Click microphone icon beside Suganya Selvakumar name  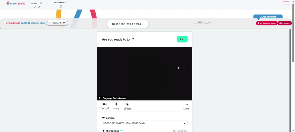point(100,98)
